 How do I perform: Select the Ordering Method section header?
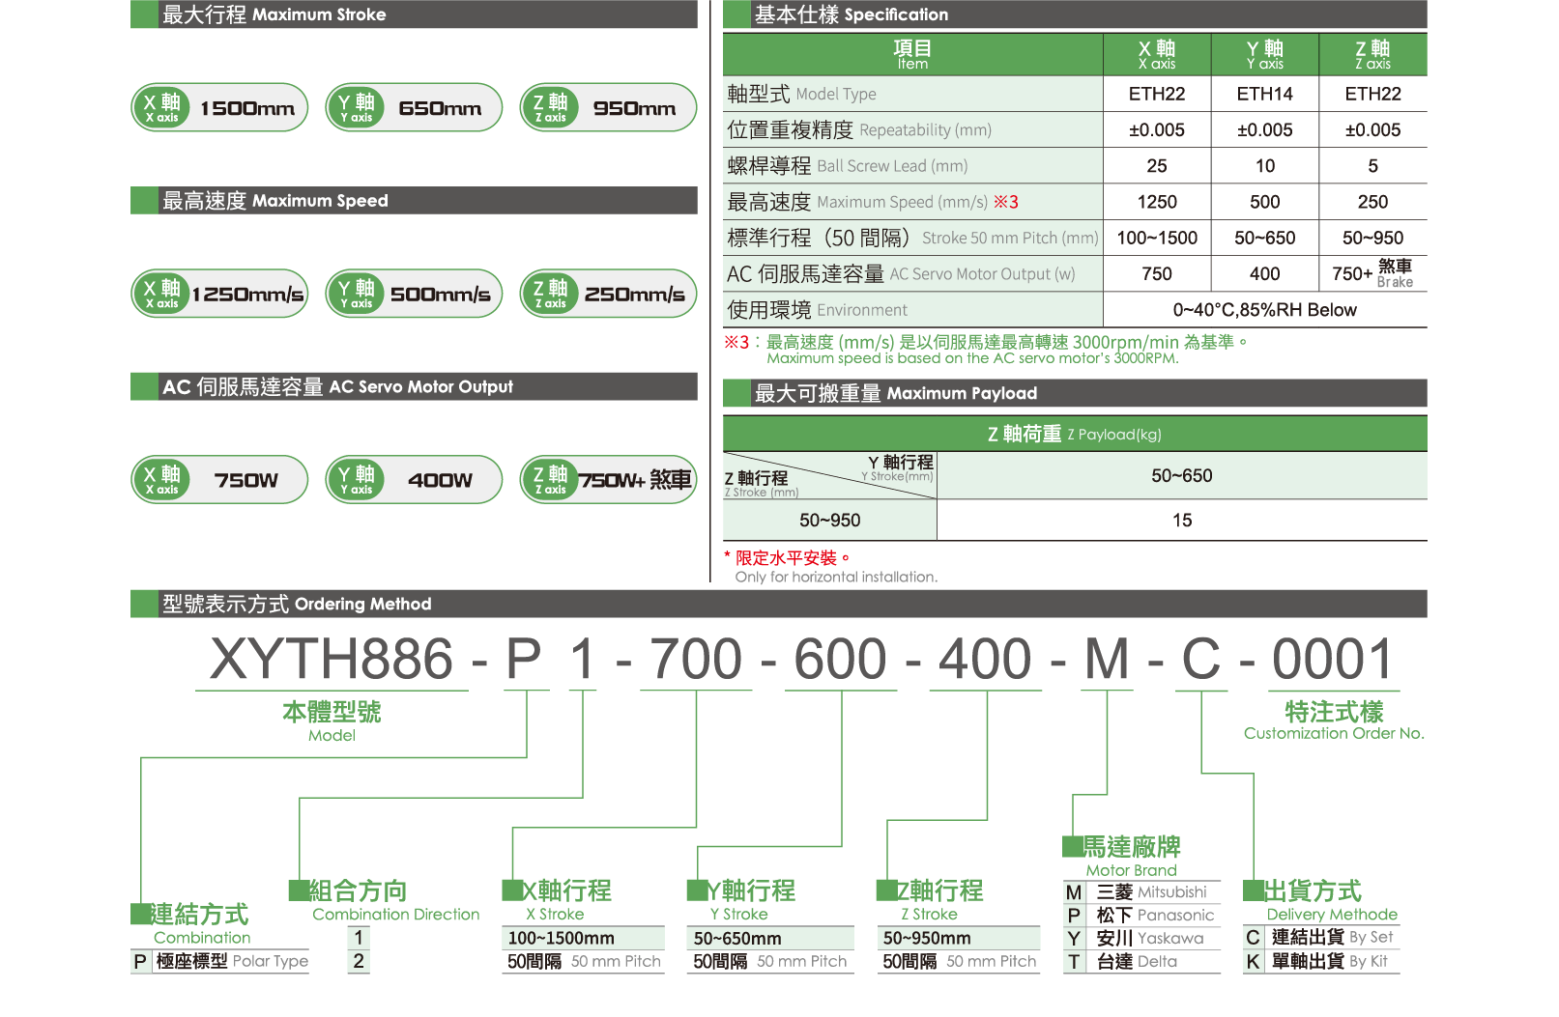[779, 604]
